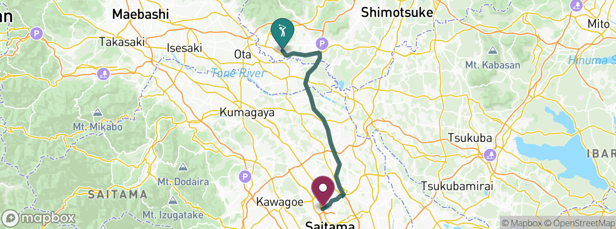The width and height of the screenshot is (616, 229).
Task: Click the park icon beside Tsukuba
Action: pyautogui.click(x=490, y=155)
